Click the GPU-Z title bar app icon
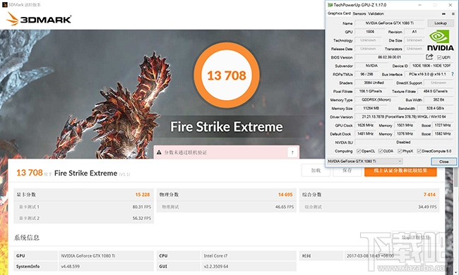 [x=330, y=5]
